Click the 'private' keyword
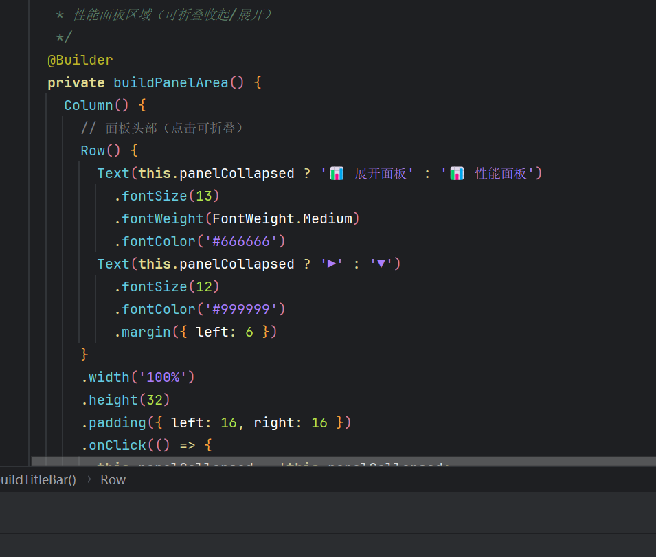656x557 pixels. [76, 83]
